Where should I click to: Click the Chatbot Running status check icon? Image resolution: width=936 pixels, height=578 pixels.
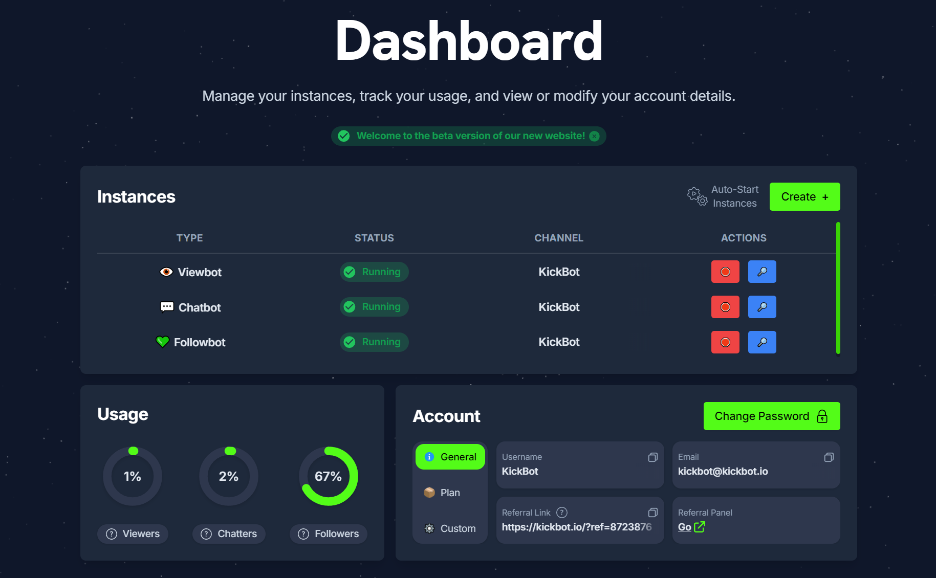[350, 307]
